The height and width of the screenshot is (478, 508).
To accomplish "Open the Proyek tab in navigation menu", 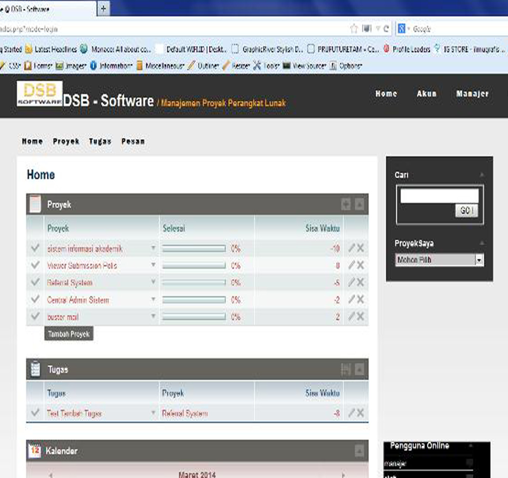I will pyautogui.click(x=66, y=141).
